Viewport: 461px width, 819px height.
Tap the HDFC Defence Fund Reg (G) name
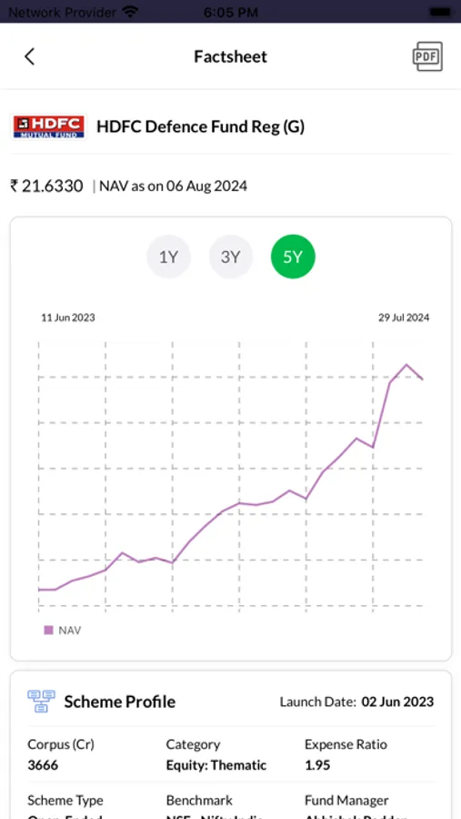(200, 126)
